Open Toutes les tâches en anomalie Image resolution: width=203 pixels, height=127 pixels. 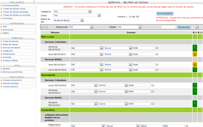(16, 15)
